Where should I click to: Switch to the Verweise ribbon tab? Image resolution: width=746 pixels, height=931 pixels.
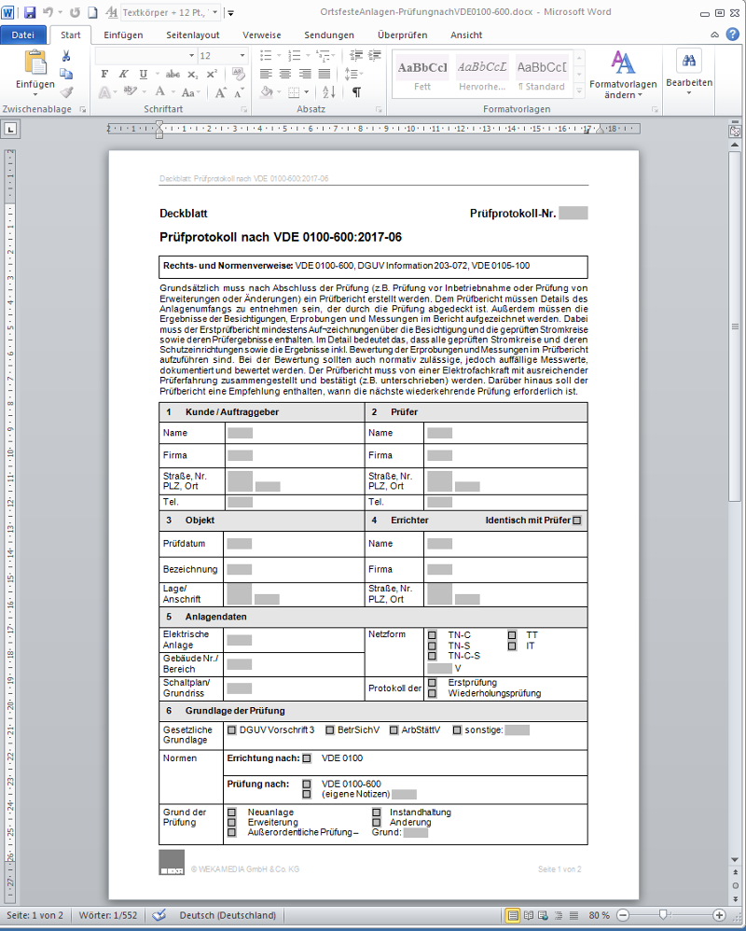pos(262,35)
